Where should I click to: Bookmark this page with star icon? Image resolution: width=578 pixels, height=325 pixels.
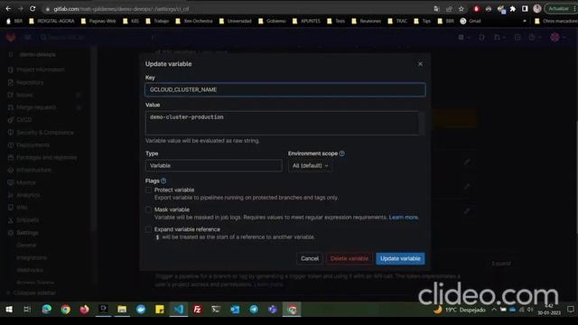(x=461, y=9)
